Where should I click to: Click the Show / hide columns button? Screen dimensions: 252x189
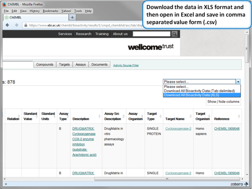[223, 101]
